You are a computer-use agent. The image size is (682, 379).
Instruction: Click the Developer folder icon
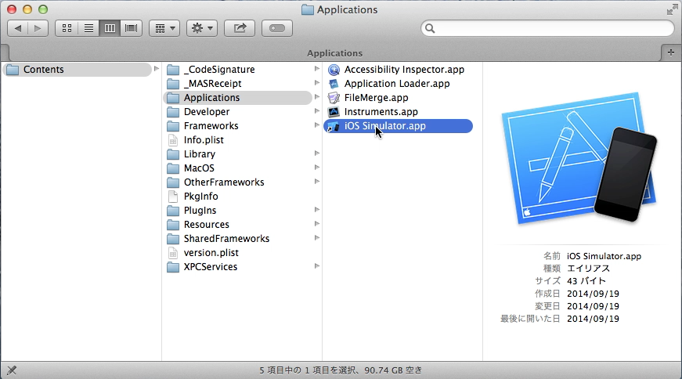click(173, 112)
